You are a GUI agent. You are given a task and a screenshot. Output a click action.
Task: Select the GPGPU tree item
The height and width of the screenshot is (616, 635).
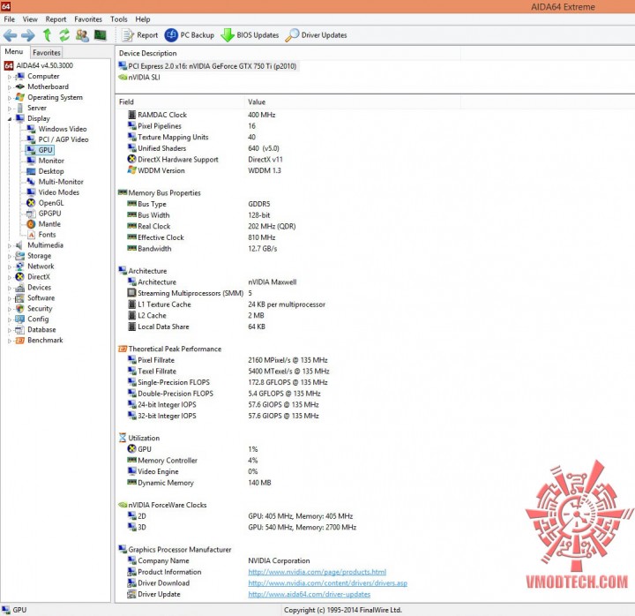click(x=49, y=214)
